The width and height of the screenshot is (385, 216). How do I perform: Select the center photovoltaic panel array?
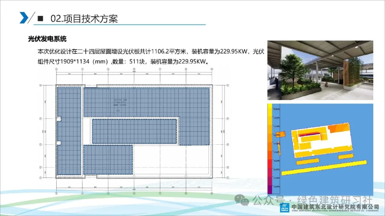point(134,131)
